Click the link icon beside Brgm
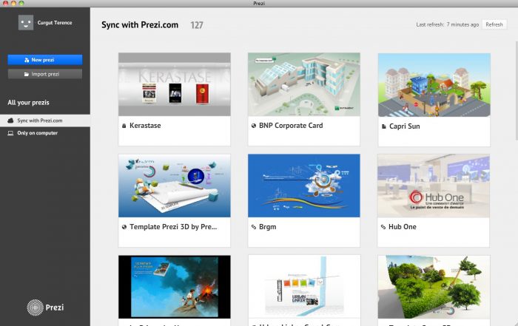Screen dimensions: 518x326 coord(253,227)
